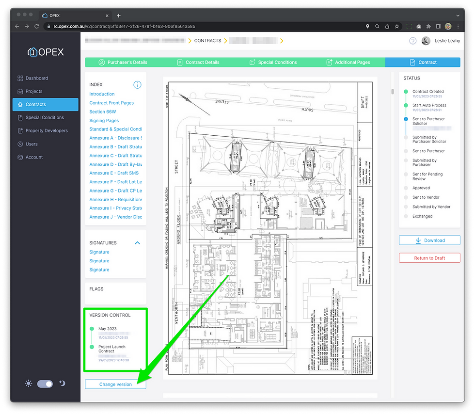The width and height of the screenshot is (475, 415).
Task: Click the Change version button
Action: [x=115, y=384]
